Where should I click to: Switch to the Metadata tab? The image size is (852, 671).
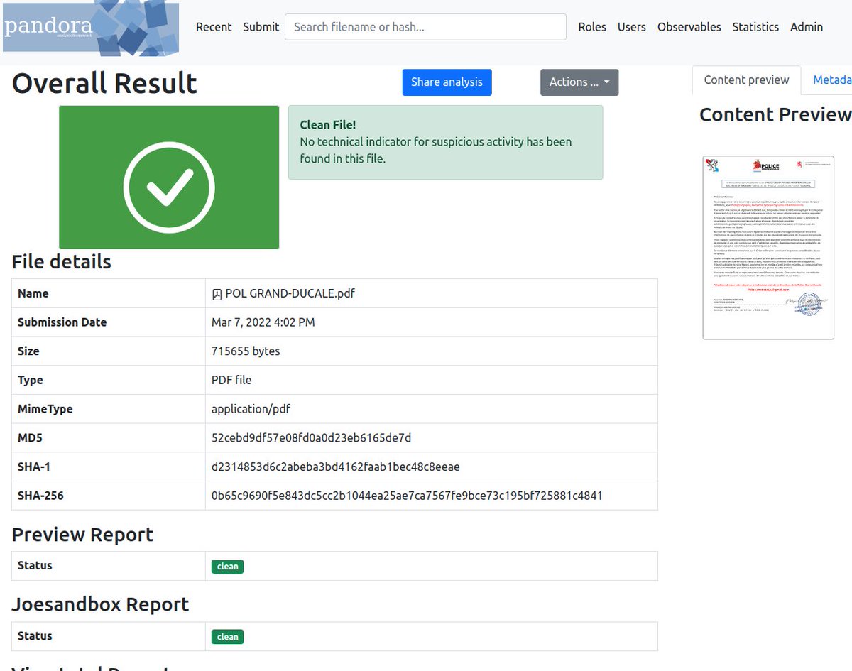(x=832, y=80)
